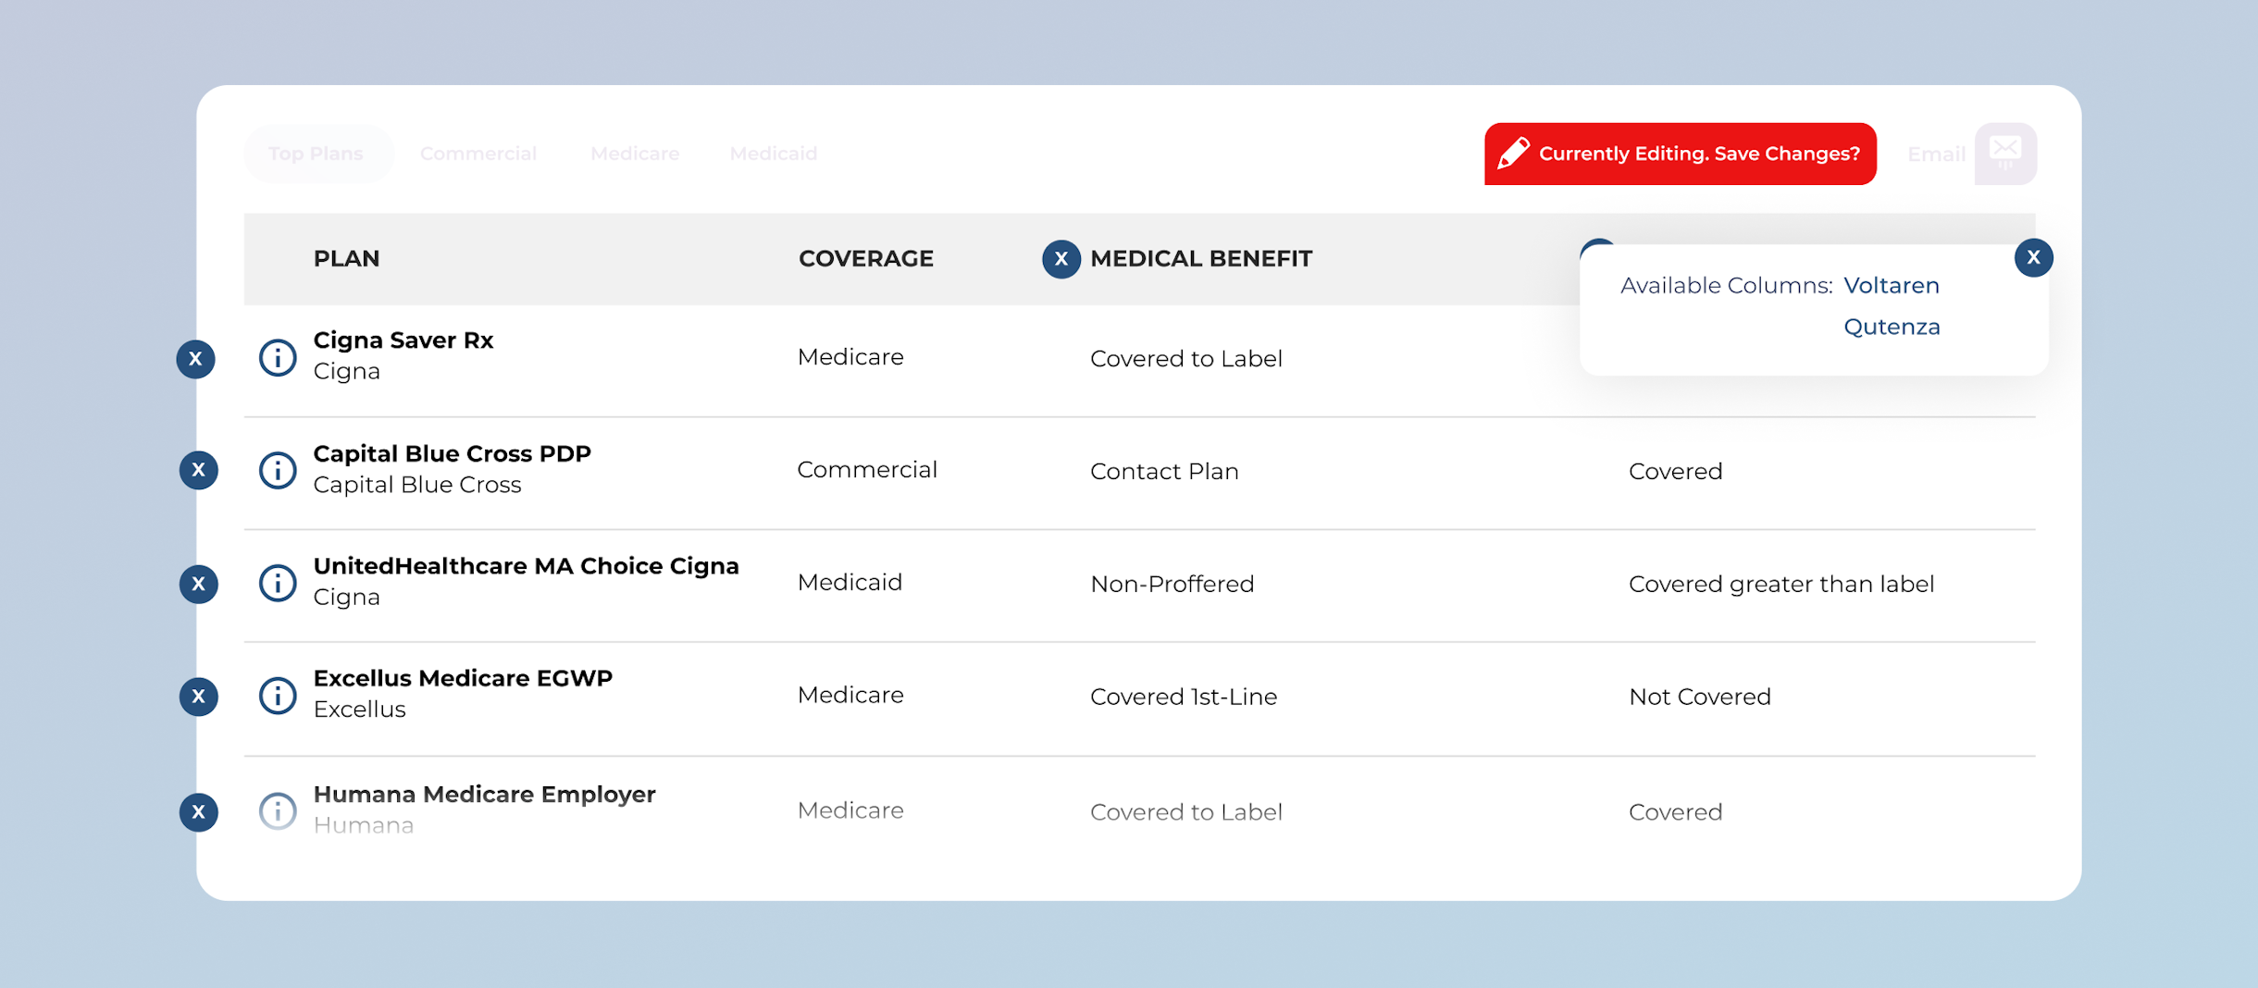The height and width of the screenshot is (988, 2258).
Task: Remove the Excellus Medicare EGWP row
Action: [198, 697]
